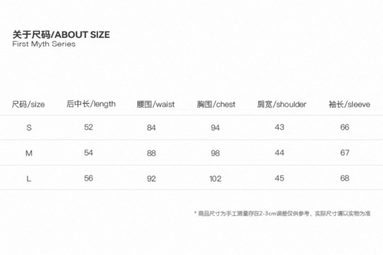Click the length value 56
Image resolution: width=383 pixels, height=255 pixels.
point(89,178)
